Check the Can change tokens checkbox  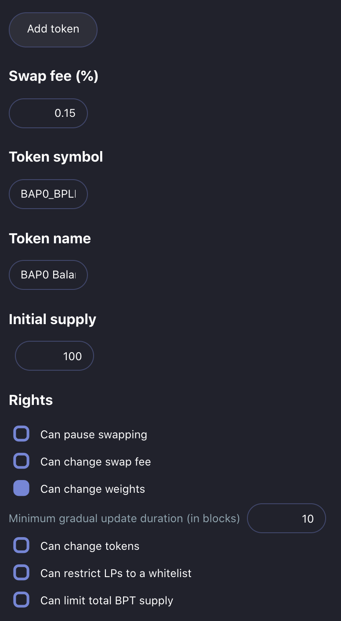(22, 545)
